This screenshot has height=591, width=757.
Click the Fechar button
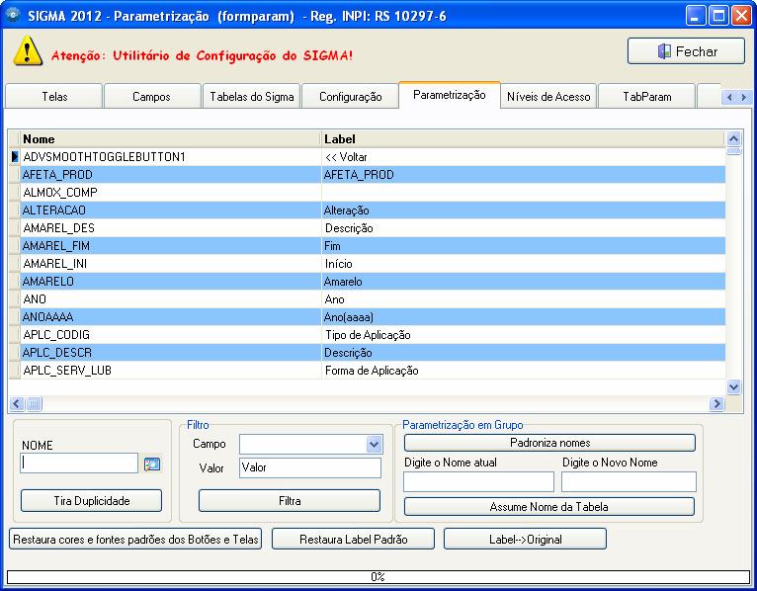pyautogui.click(x=686, y=51)
